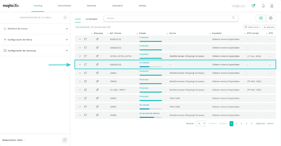Open the Mostrar rows-per-page dropdown
Image resolution: width=281 pixels, height=146 pixels.
(x=201, y=124)
